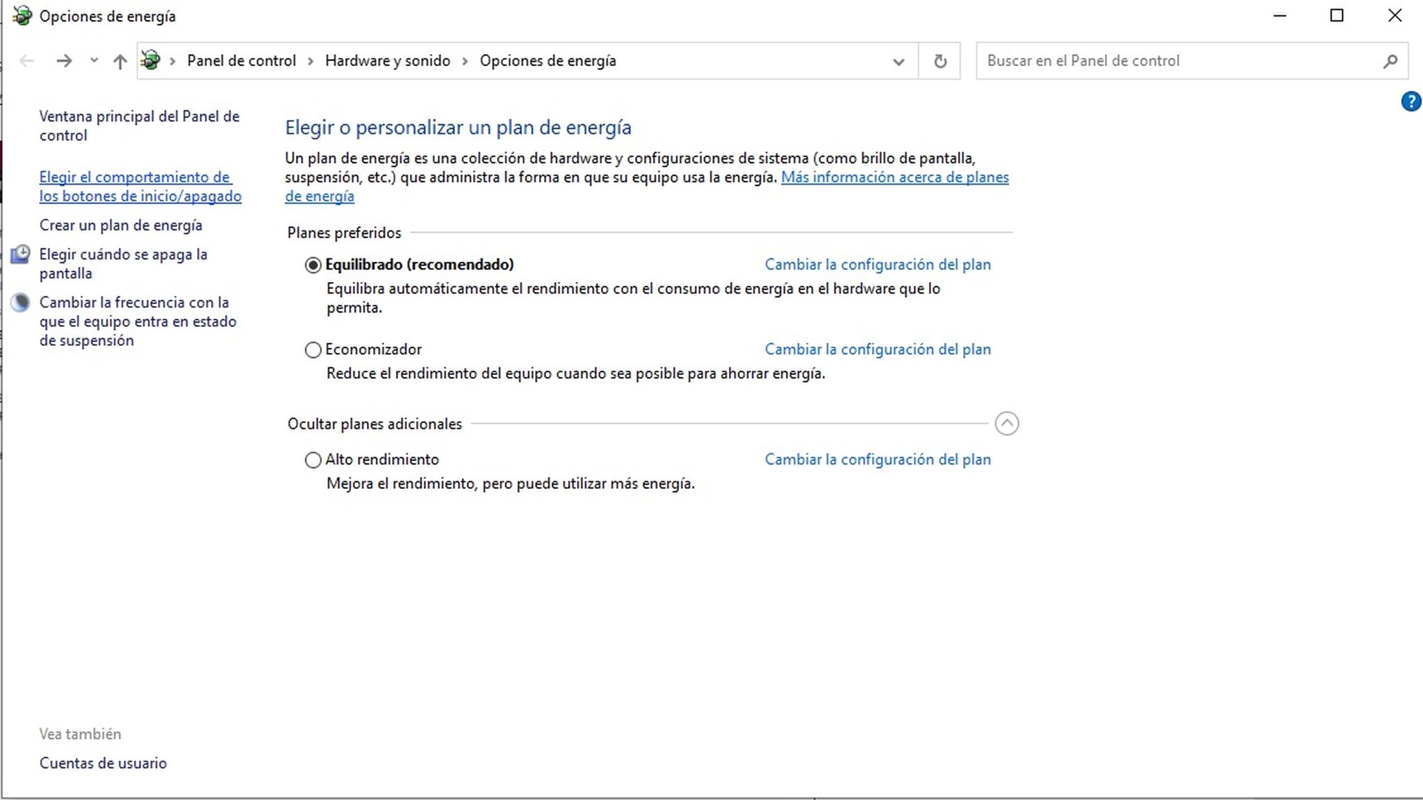Click the up-one-level arrow
The width and height of the screenshot is (1423, 800).
pos(118,61)
